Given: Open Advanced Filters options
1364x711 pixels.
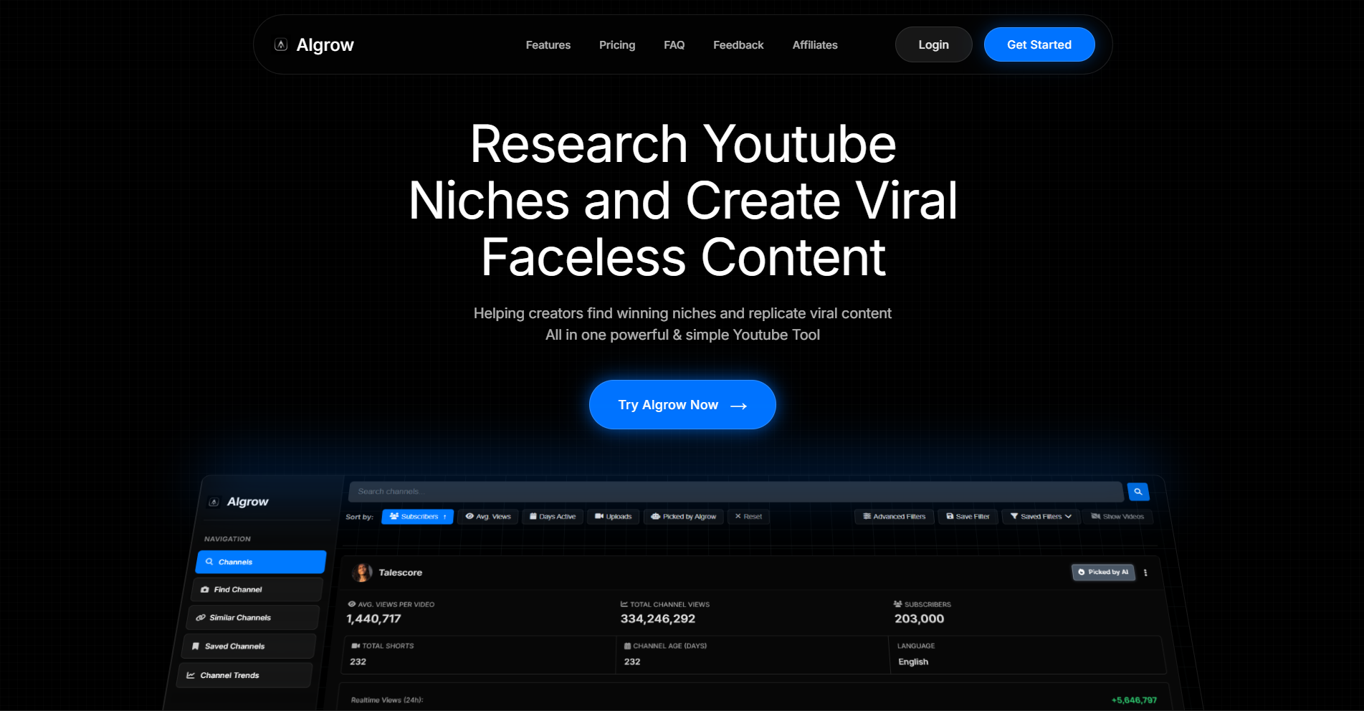Looking at the screenshot, I should point(894,516).
